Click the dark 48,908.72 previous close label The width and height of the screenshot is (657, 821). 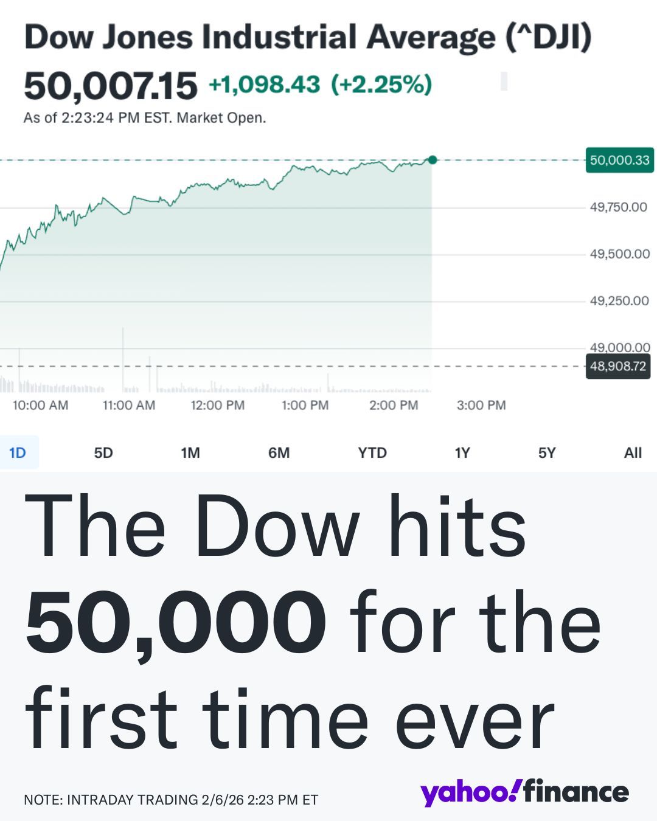[x=617, y=366]
